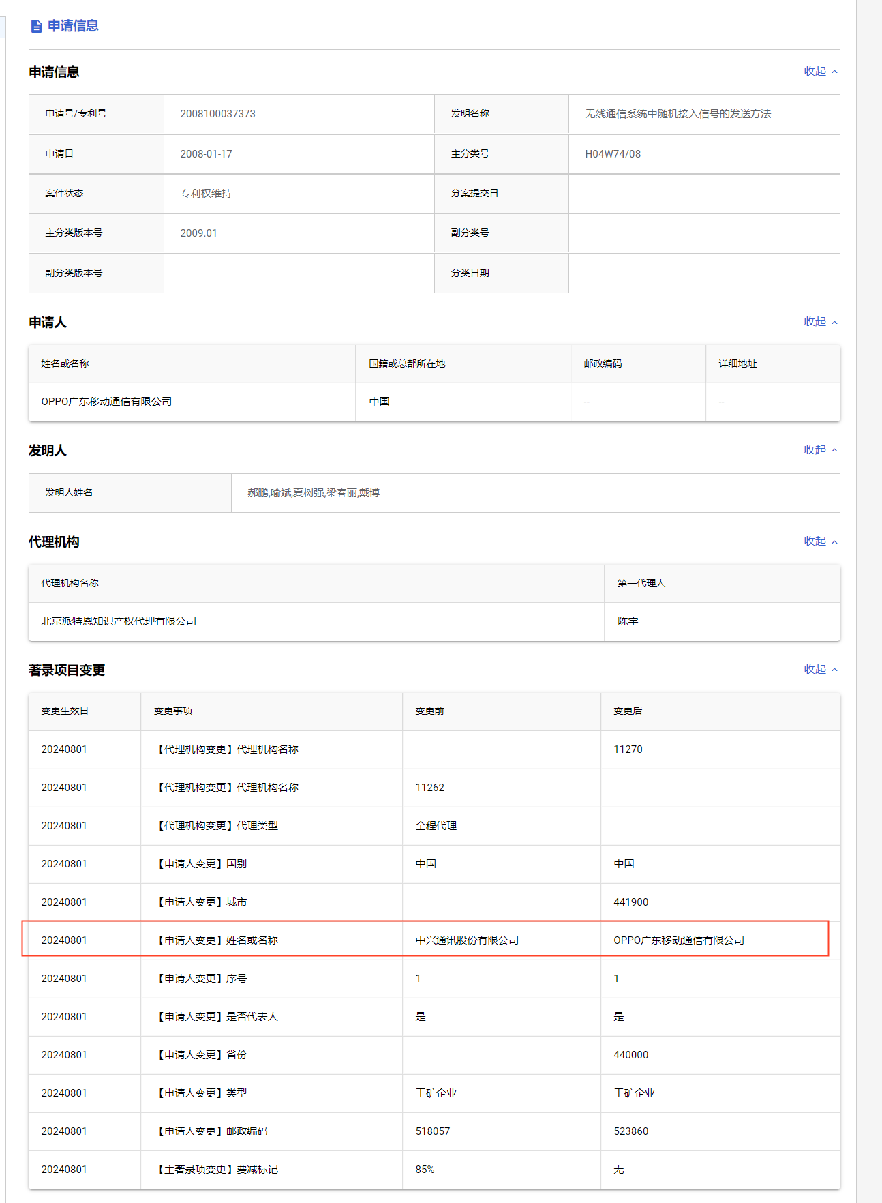
Task: Collapse the 申请信息 section
Action: (821, 71)
